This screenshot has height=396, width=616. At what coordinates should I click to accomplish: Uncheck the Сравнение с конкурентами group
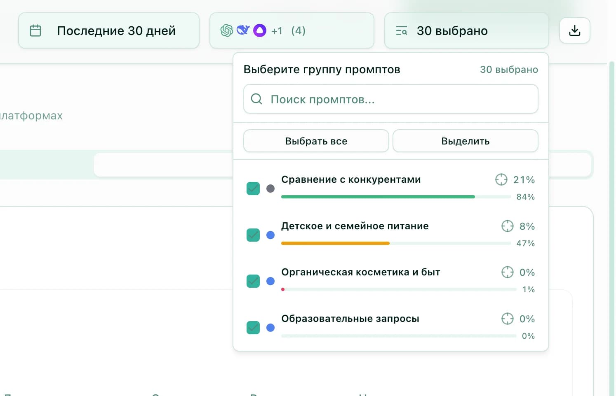253,188
